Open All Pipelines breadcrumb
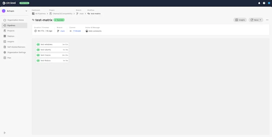Image resolution: width=272 pixels, height=137 pixels. tap(39, 14)
